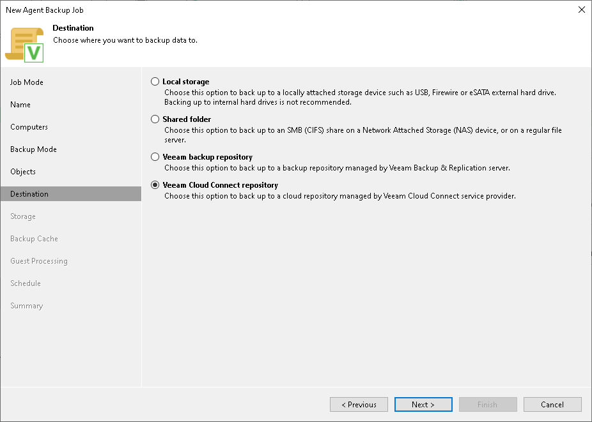Go to the Name step

[x=20, y=104]
